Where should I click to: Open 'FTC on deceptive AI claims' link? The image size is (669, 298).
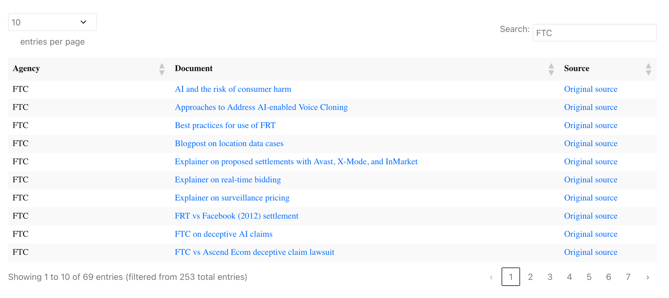(223, 234)
